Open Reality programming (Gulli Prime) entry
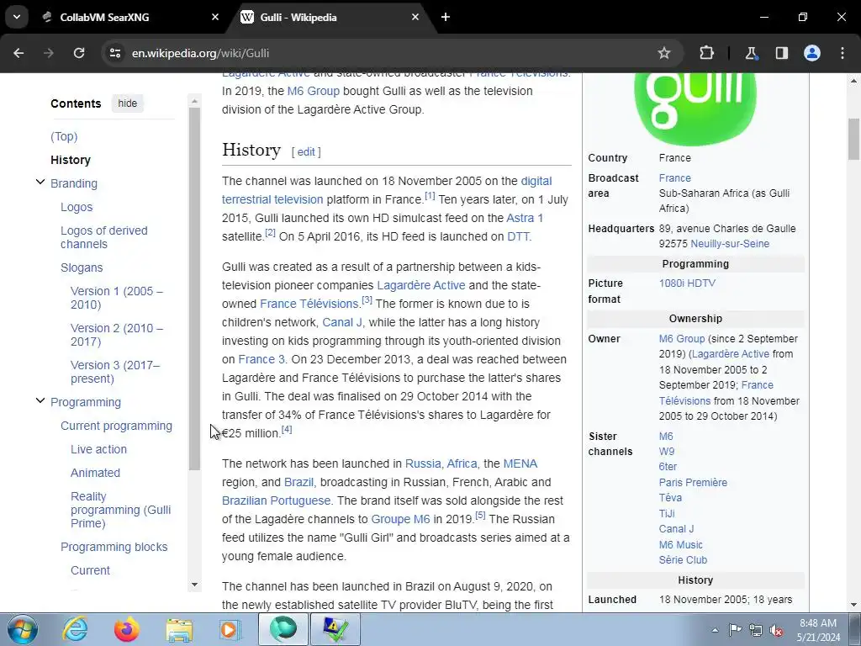861x646 pixels. [120, 510]
